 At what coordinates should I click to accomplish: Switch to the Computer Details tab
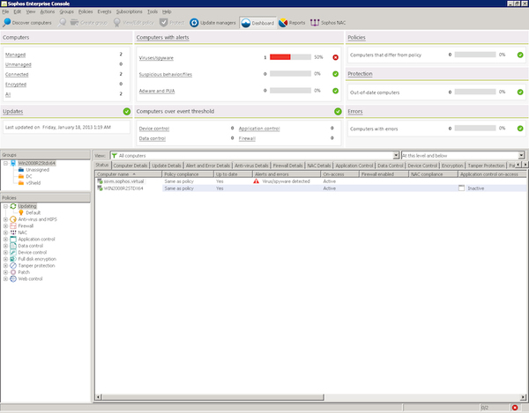pyautogui.click(x=130, y=166)
